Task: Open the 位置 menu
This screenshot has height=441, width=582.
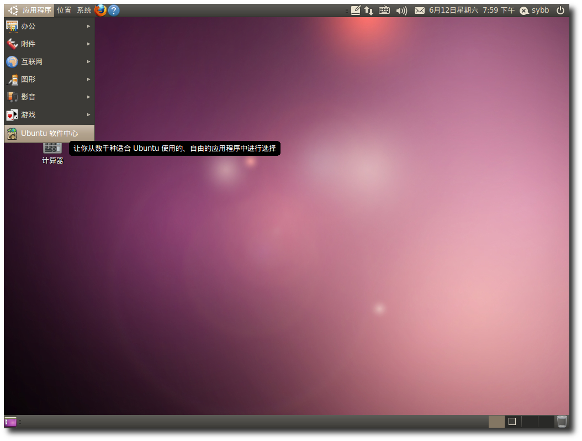Action: point(64,11)
